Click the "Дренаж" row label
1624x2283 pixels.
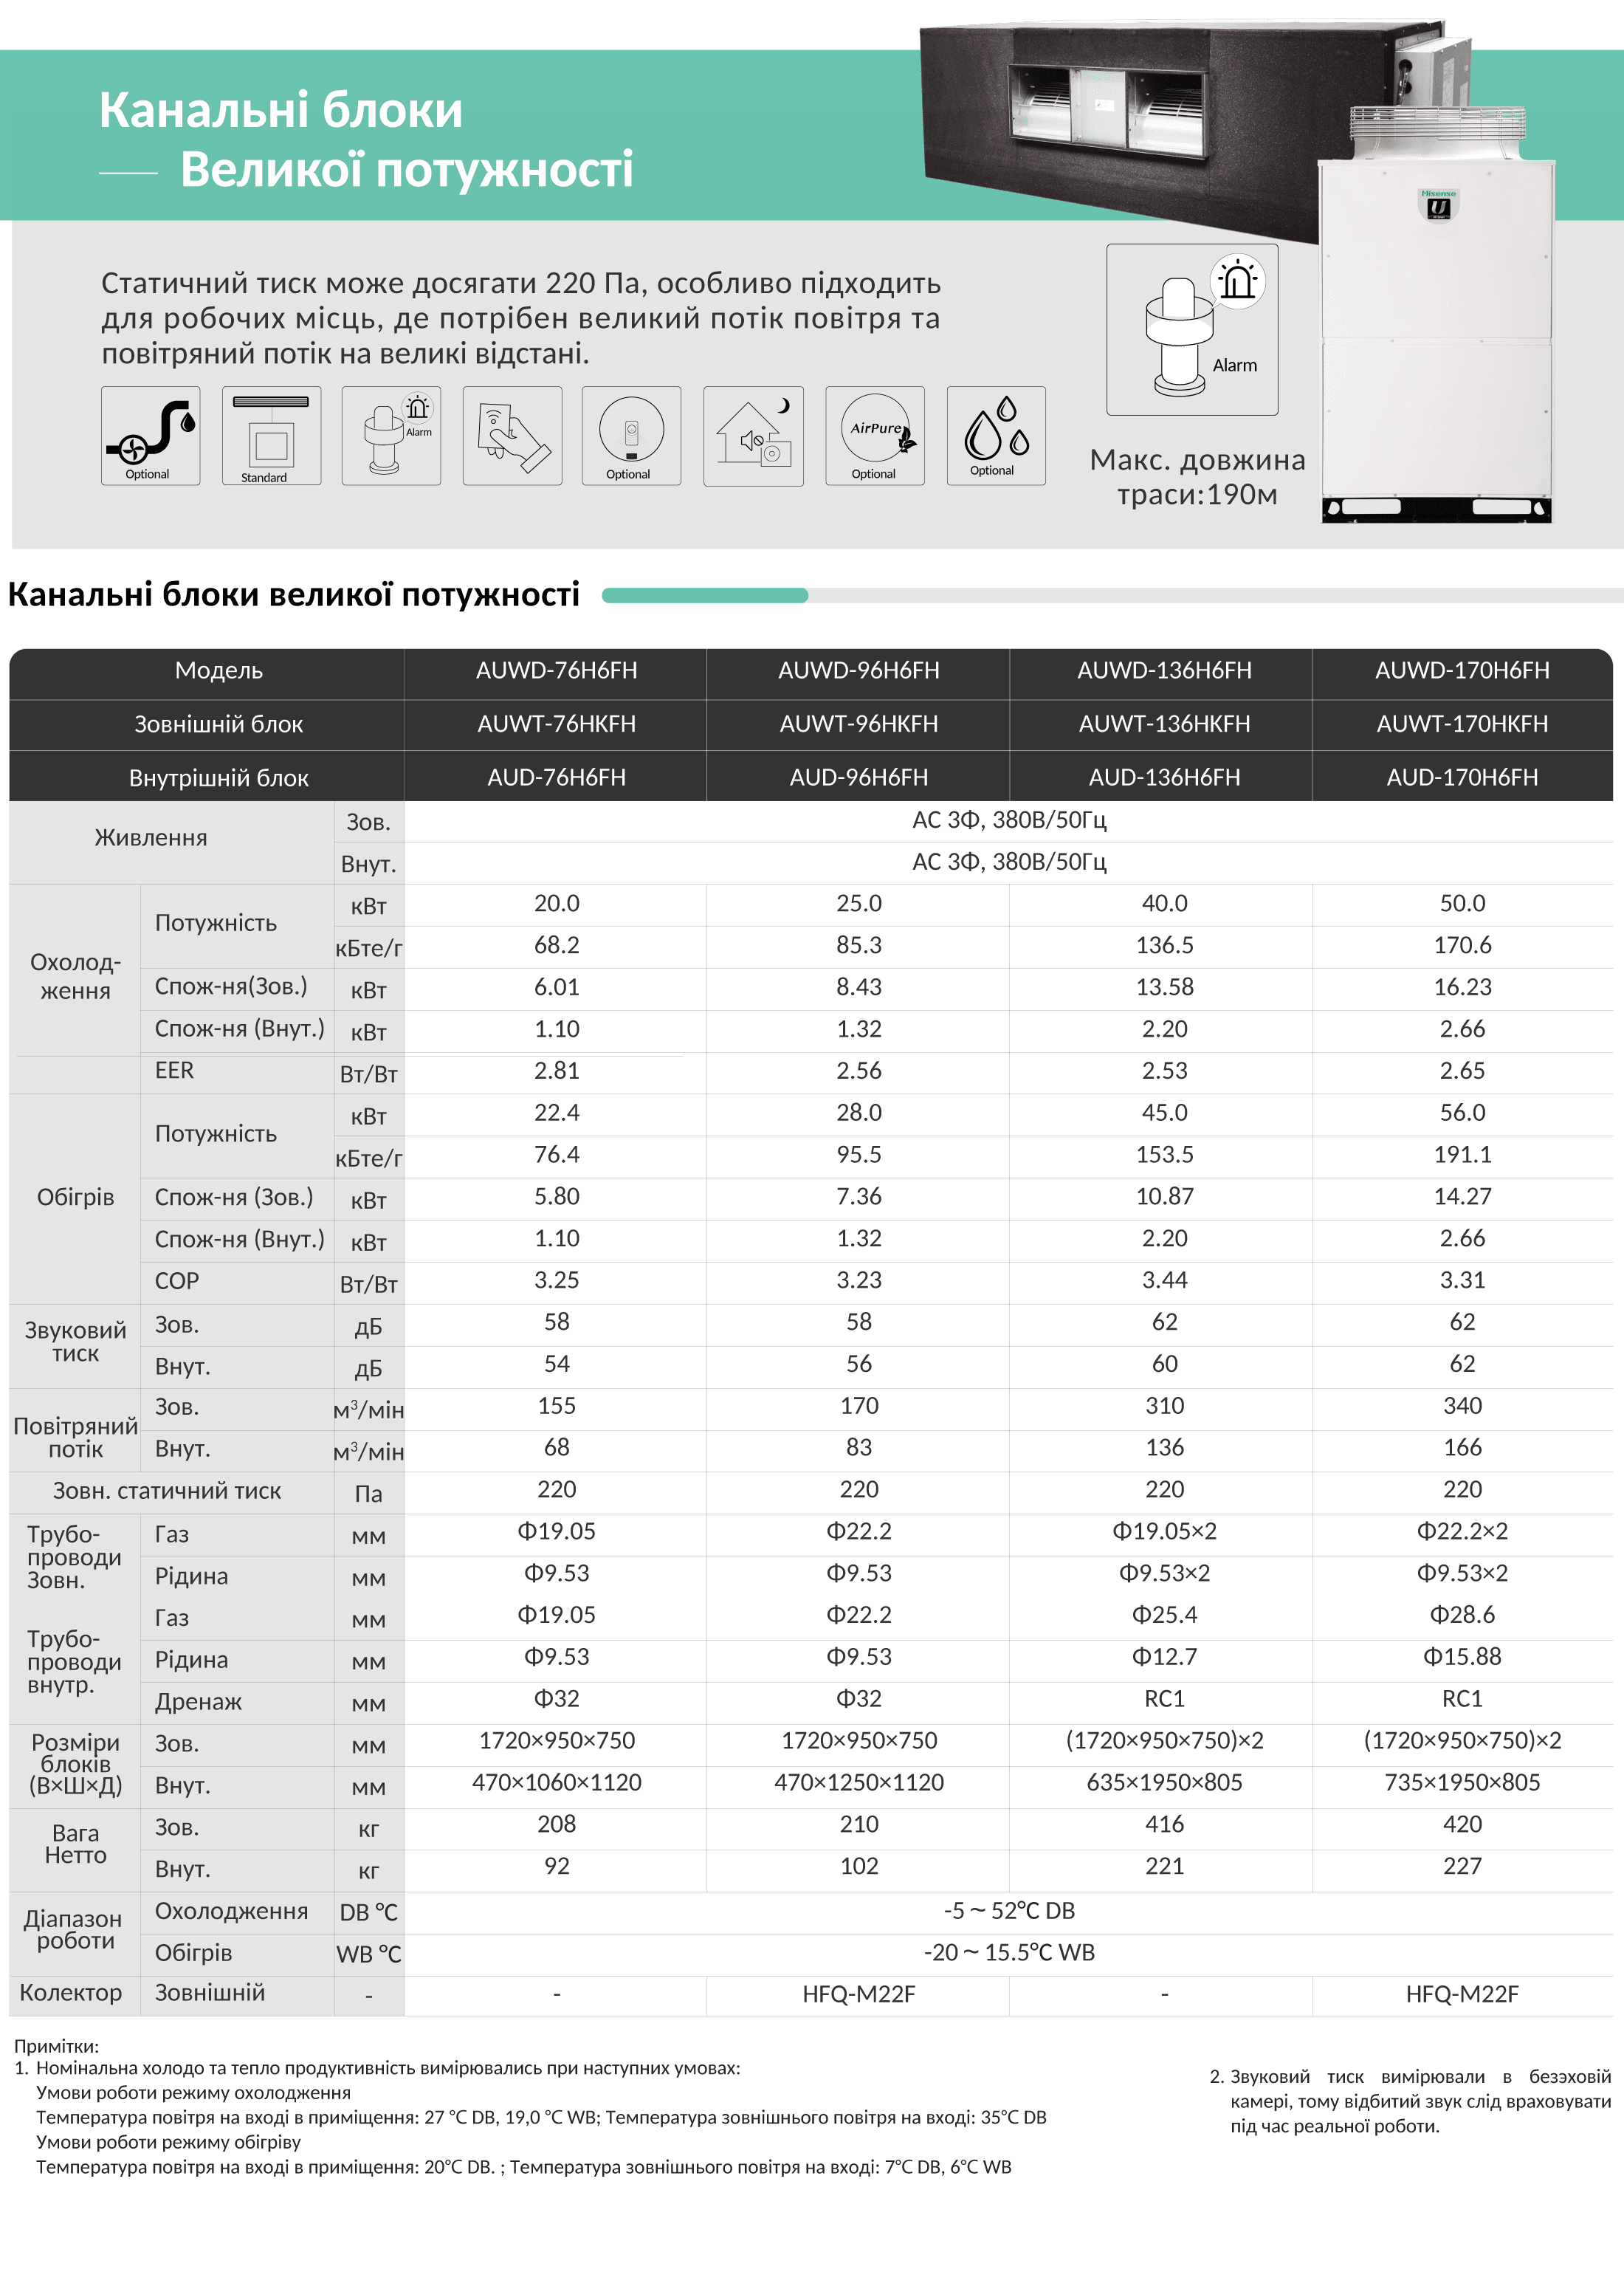point(198,1702)
